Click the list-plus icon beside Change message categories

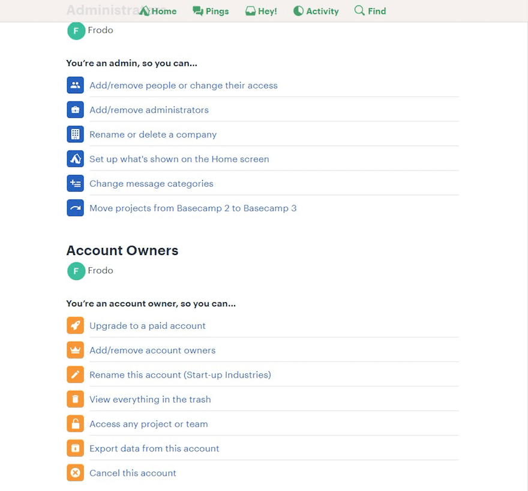(x=75, y=184)
